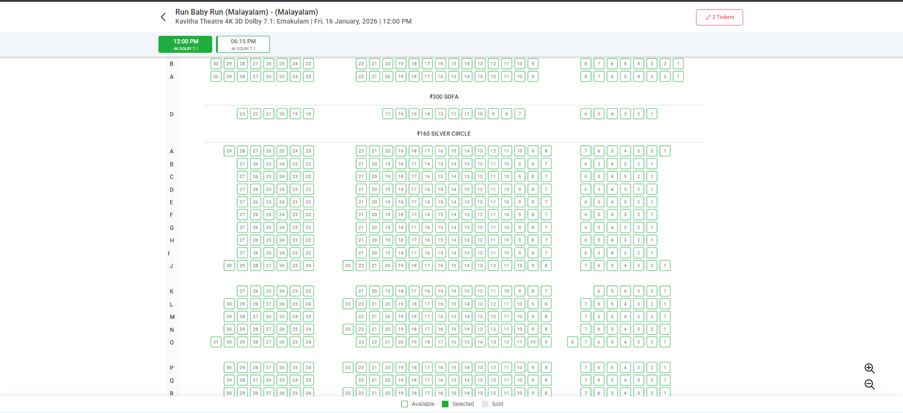Click the back arrow icon
Screen dimensions: 903x413
(x=163, y=17)
